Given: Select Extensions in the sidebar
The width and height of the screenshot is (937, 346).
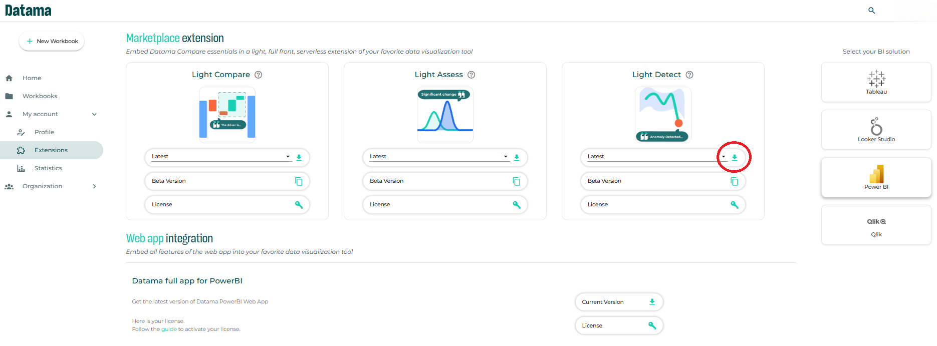Looking at the screenshot, I should (x=51, y=150).
